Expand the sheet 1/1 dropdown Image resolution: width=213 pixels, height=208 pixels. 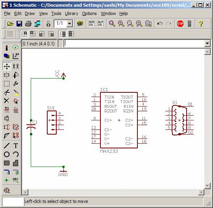click(x=70, y=24)
